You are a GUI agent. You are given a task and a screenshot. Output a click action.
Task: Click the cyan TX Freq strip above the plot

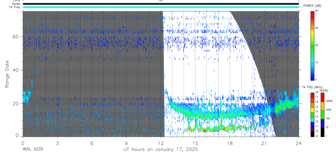tap(161, 7)
